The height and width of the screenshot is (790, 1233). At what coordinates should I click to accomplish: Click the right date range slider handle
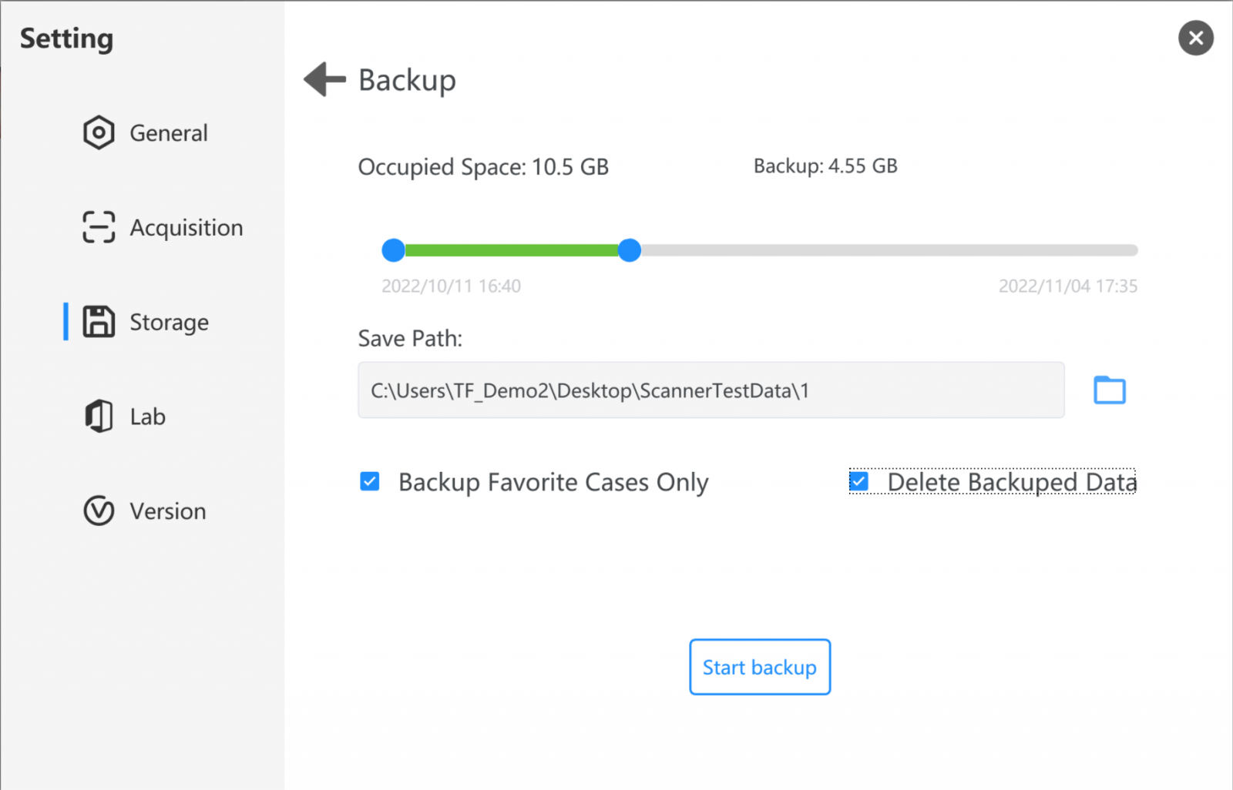click(630, 250)
